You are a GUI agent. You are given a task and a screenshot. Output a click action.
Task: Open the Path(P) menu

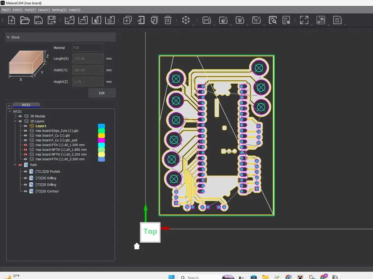click(x=30, y=10)
